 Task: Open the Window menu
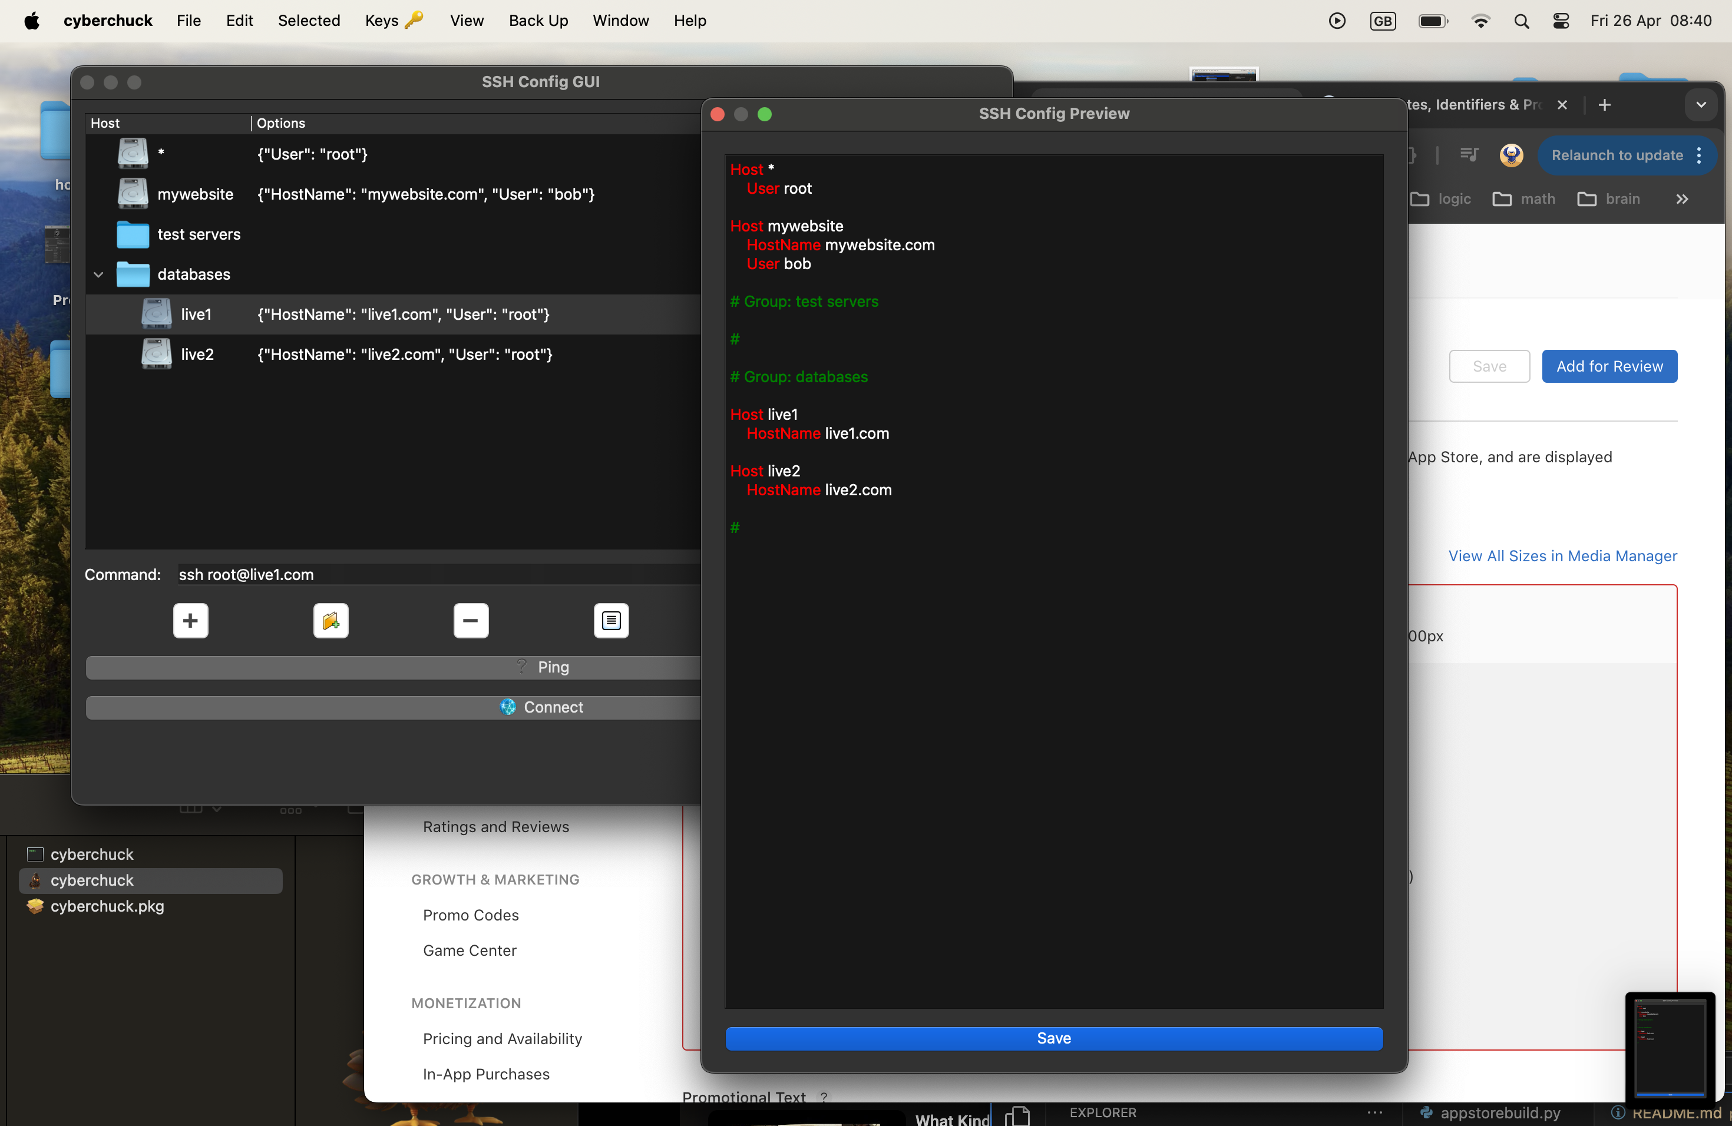tap(620, 21)
